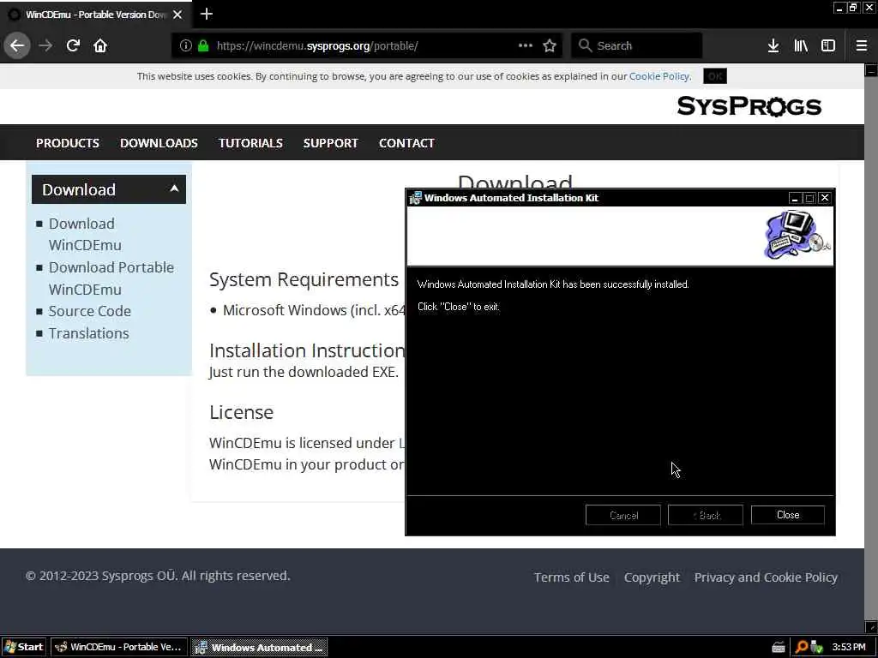Click the page scrollbar up arrow
Viewport: 878px width, 658px height.
871,70
